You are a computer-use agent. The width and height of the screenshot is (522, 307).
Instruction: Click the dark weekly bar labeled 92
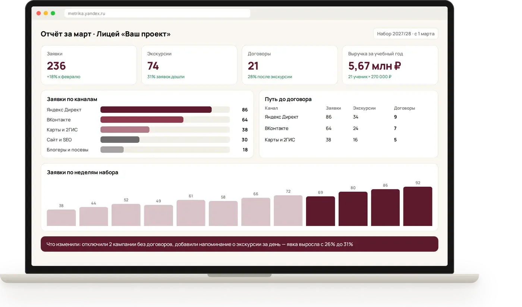(418, 206)
